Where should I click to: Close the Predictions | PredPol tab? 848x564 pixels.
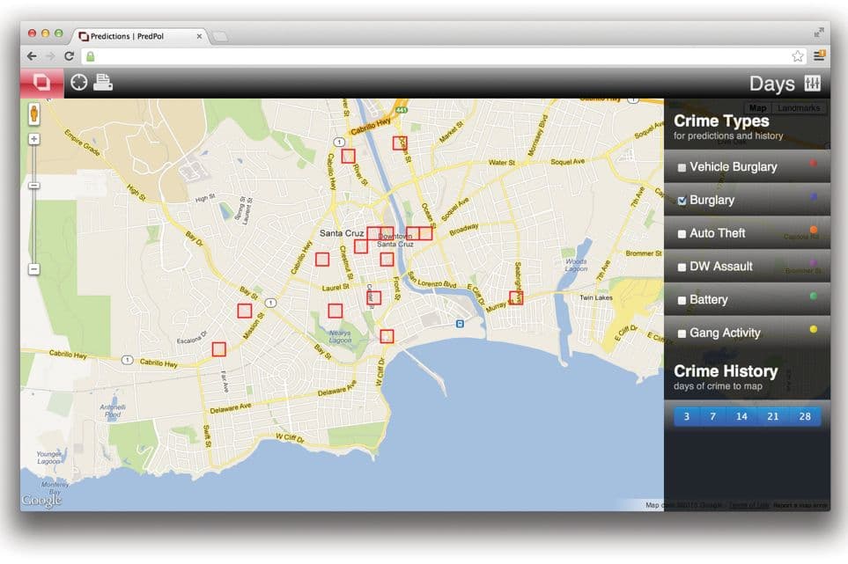199,36
